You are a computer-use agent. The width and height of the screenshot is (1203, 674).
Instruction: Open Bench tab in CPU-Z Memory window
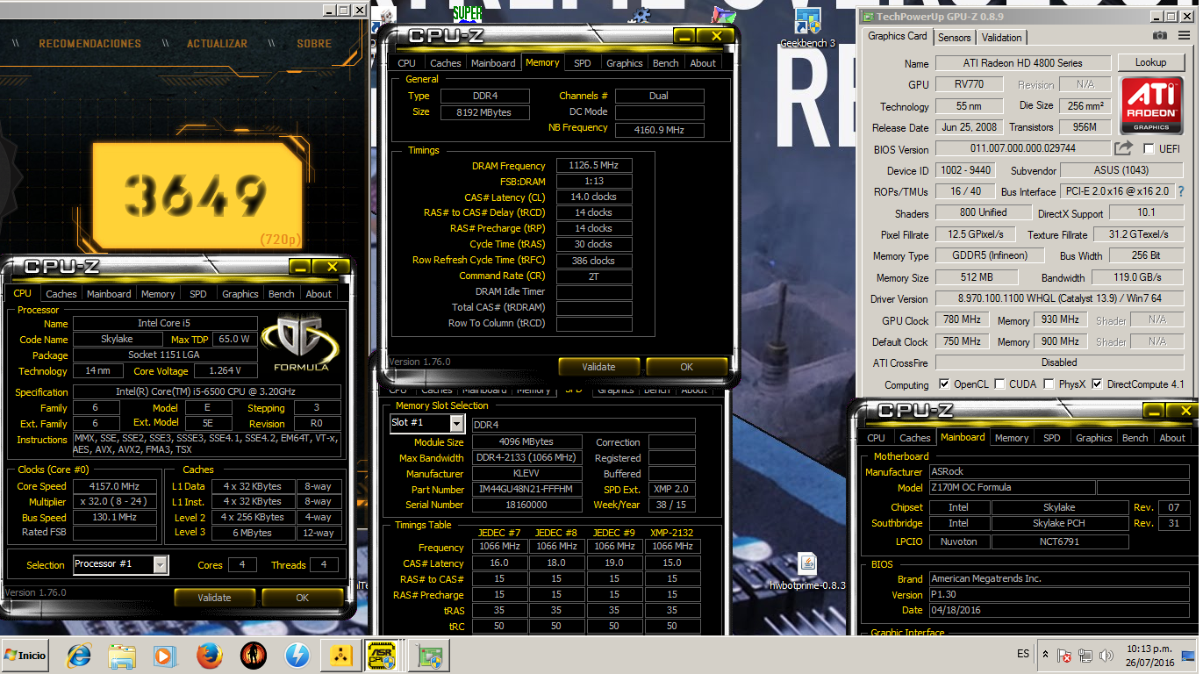pyautogui.click(x=666, y=63)
